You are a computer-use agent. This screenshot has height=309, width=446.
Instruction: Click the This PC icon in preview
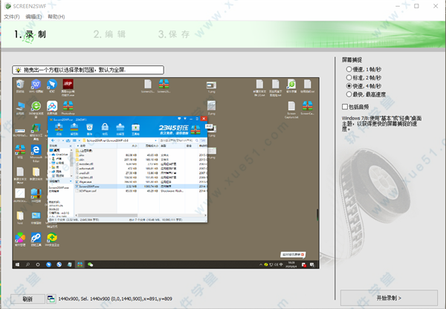click(20, 108)
